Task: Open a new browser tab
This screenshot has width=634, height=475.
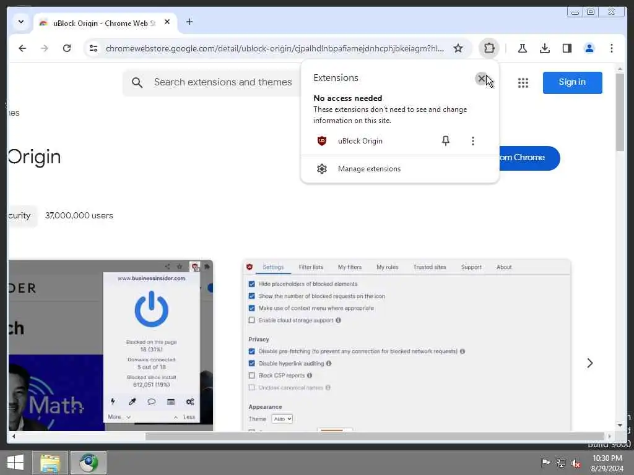Action: 189,22
